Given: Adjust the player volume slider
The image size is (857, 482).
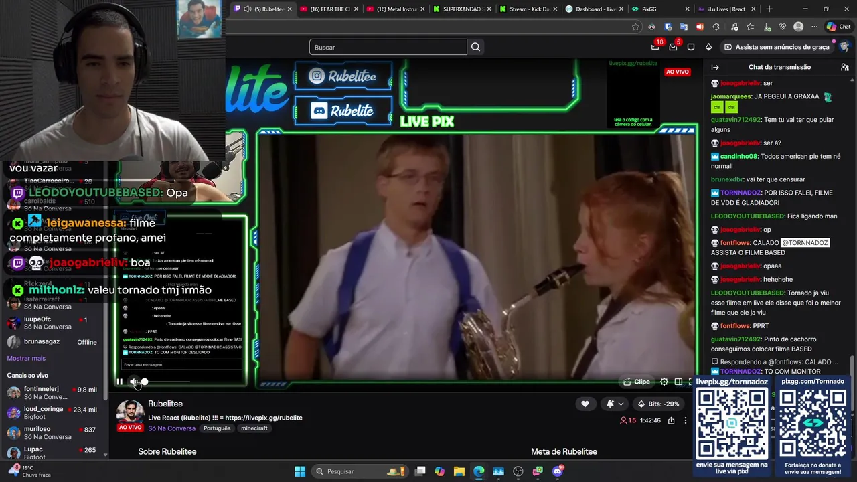Looking at the screenshot, I should [x=165, y=382].
